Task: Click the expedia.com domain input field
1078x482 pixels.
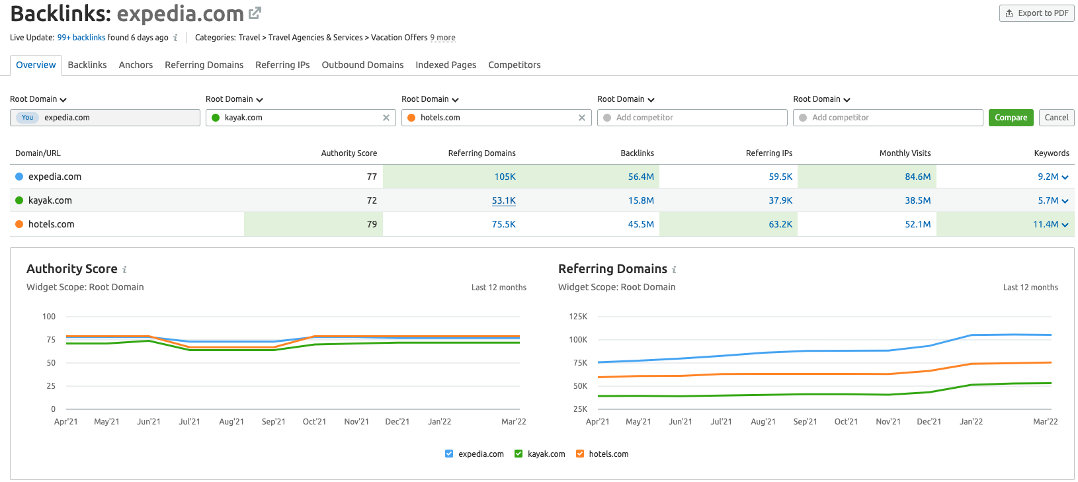Action: pyautogui.click(x=104, y=118)
